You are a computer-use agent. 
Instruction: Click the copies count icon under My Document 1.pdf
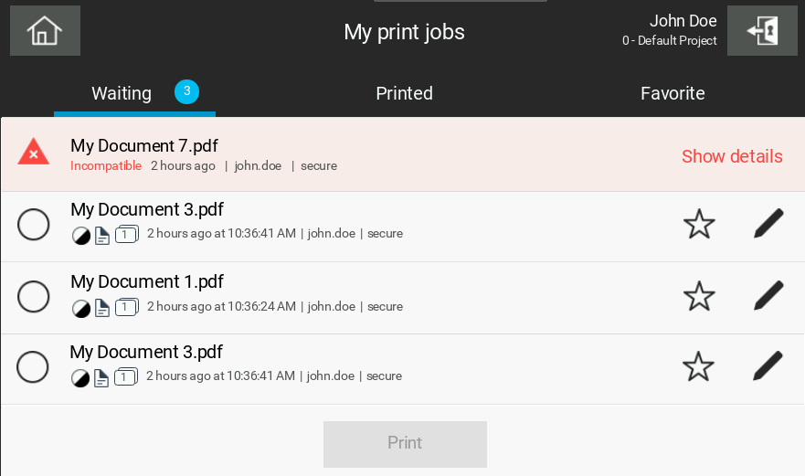[126, 307]
